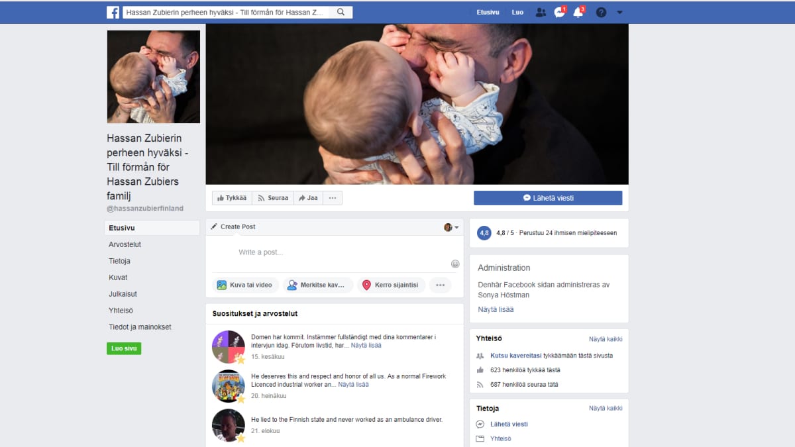
Task: Open emoji picker in post composer
Action: (x=455, y=264)
